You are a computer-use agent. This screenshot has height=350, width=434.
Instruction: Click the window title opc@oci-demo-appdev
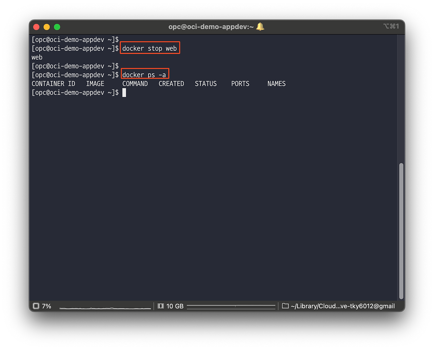211,27
